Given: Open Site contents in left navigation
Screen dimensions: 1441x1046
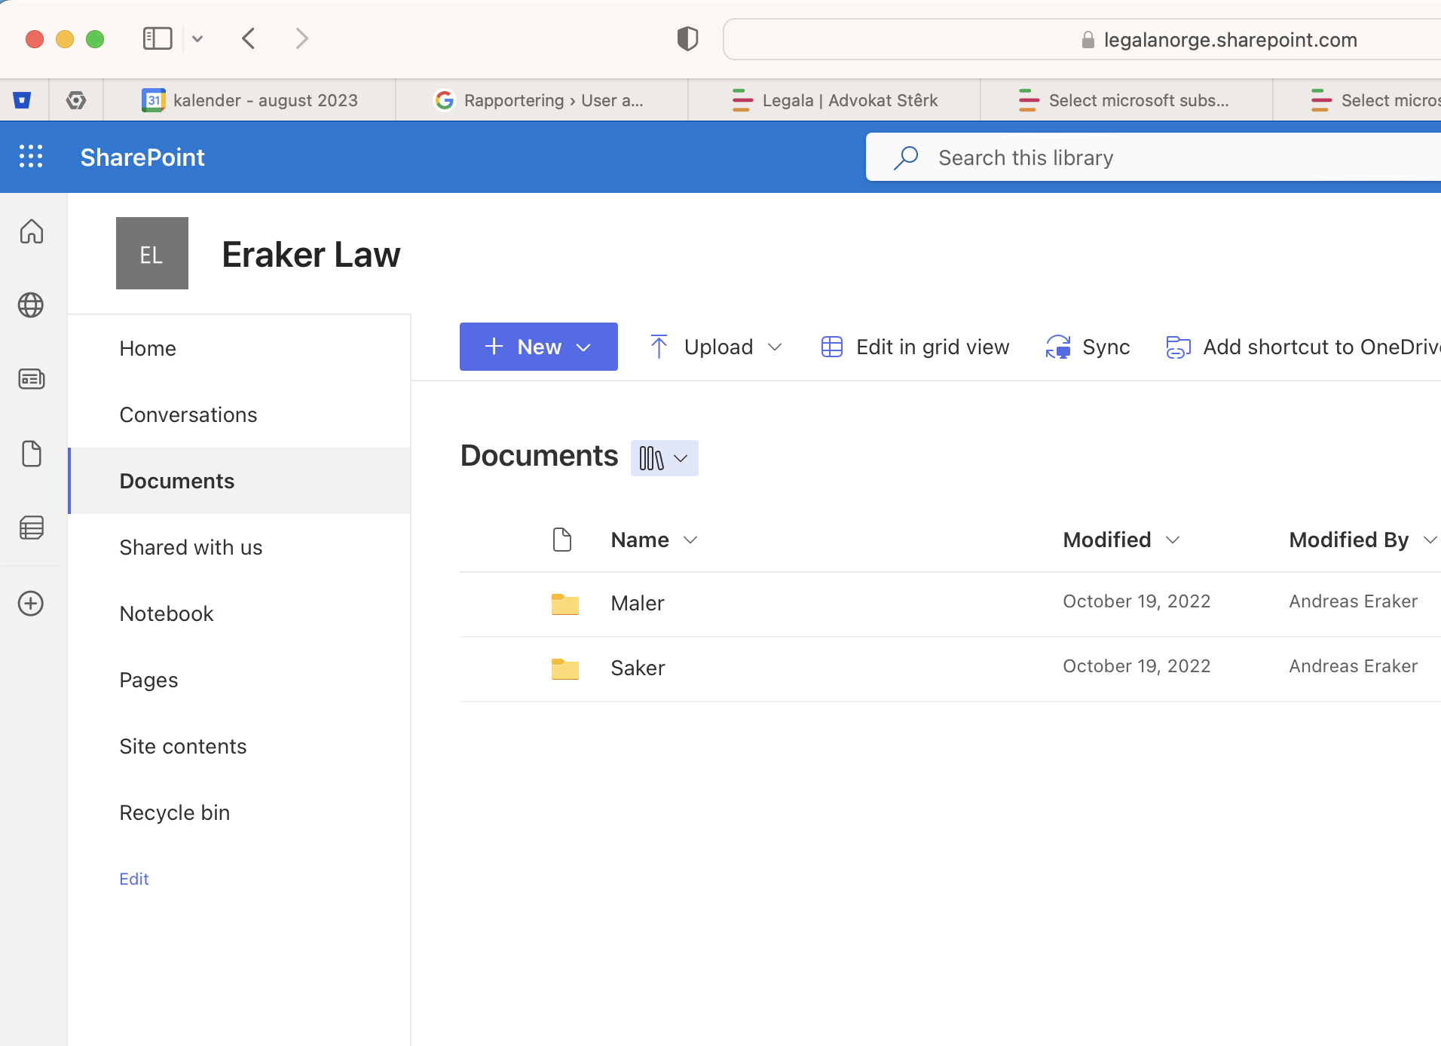Looking at the screenshot, I should (x=183, y=746).
